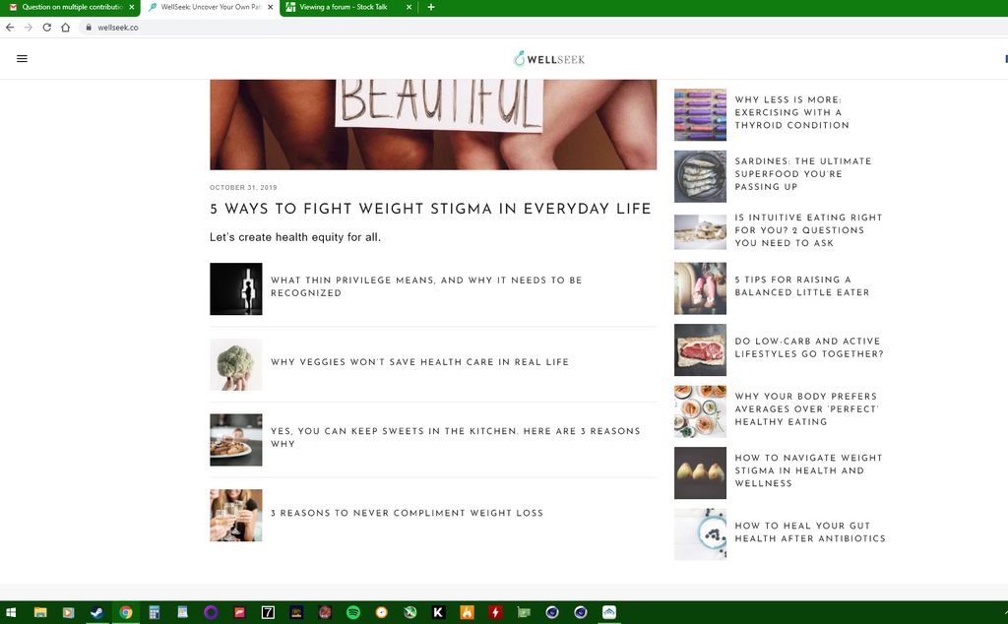
Task: Open What Thin Privilege Means article
Action: point(426,286)
